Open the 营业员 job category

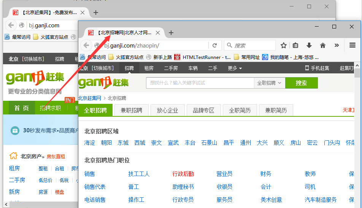tap(224, 174)
